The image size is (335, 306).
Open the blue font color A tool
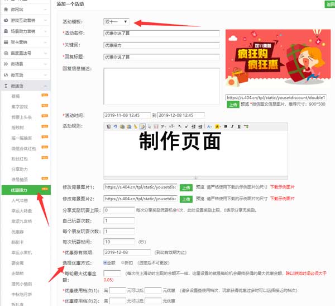pyautogui.click(x=209, y=126)
